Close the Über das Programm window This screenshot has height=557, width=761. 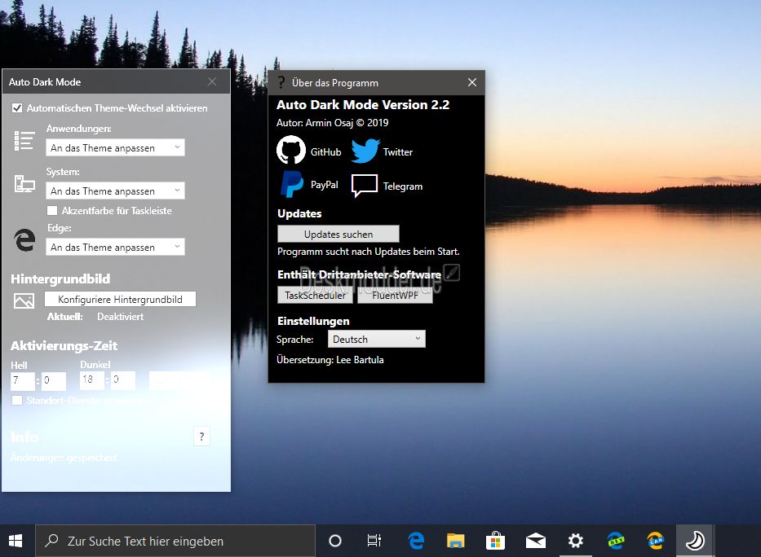(x=472, y=83)
